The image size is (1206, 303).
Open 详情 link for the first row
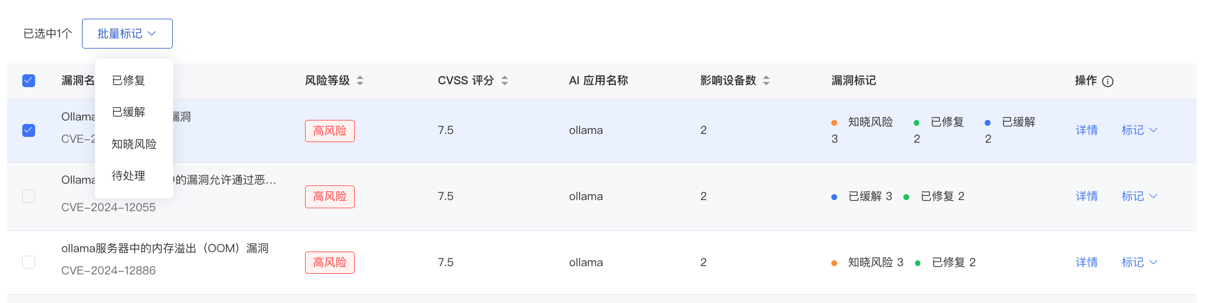[1087, 130]
